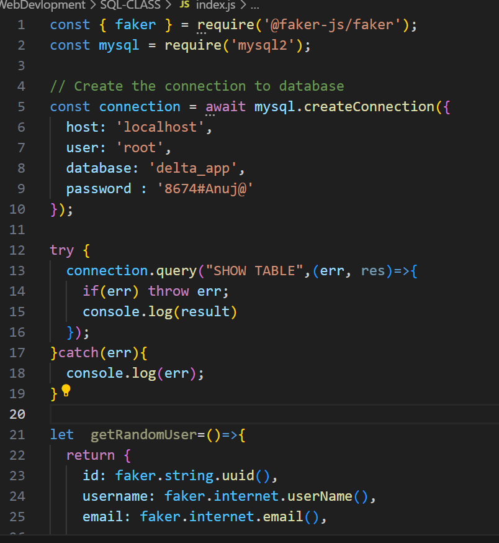
Task: Place cursor on empty line 20
Action: point(273,414)
